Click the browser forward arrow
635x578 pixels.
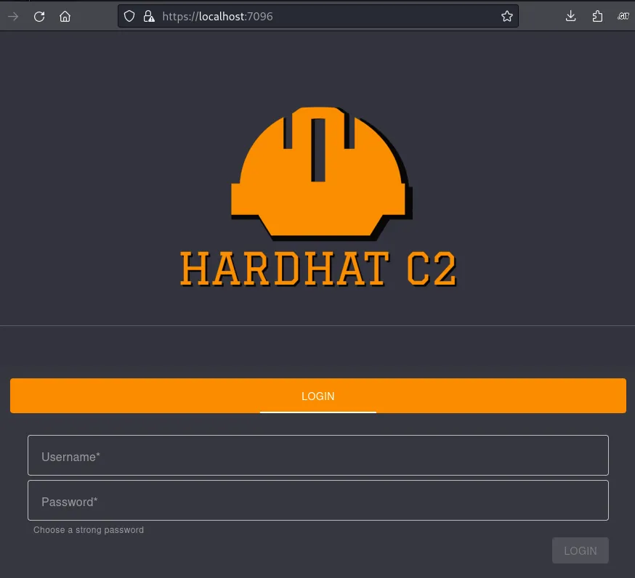pos(13,16)
